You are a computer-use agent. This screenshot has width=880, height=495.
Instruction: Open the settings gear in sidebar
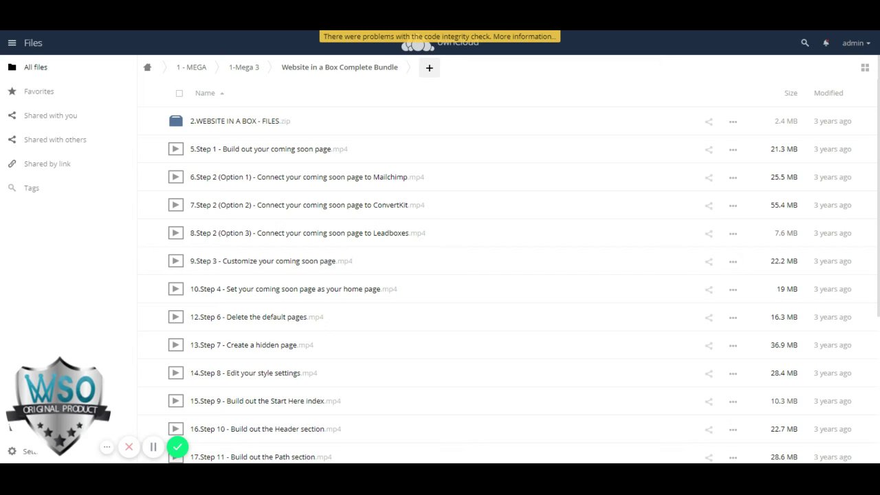tap(12, 451)
